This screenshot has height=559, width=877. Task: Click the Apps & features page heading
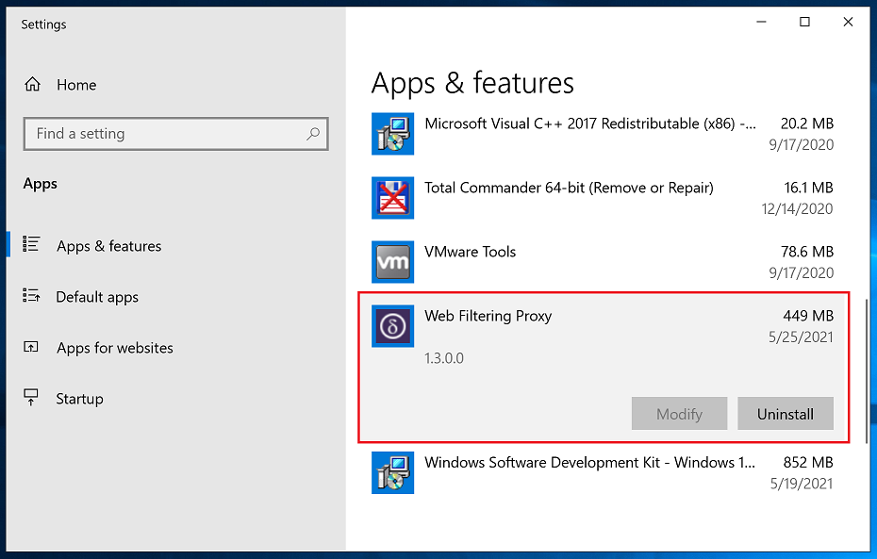[472, 83]
